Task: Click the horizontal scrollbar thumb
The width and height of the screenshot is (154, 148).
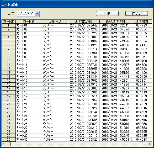Action: coord(8,144)
